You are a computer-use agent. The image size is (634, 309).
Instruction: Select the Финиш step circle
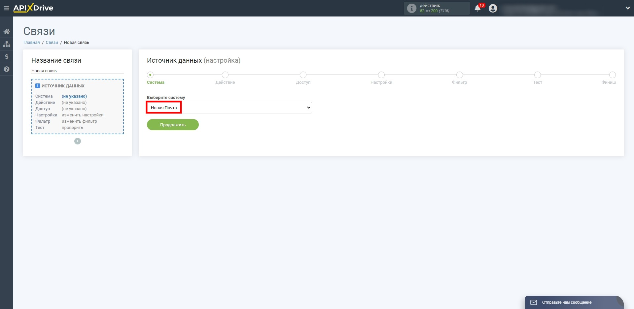[613, 75]
